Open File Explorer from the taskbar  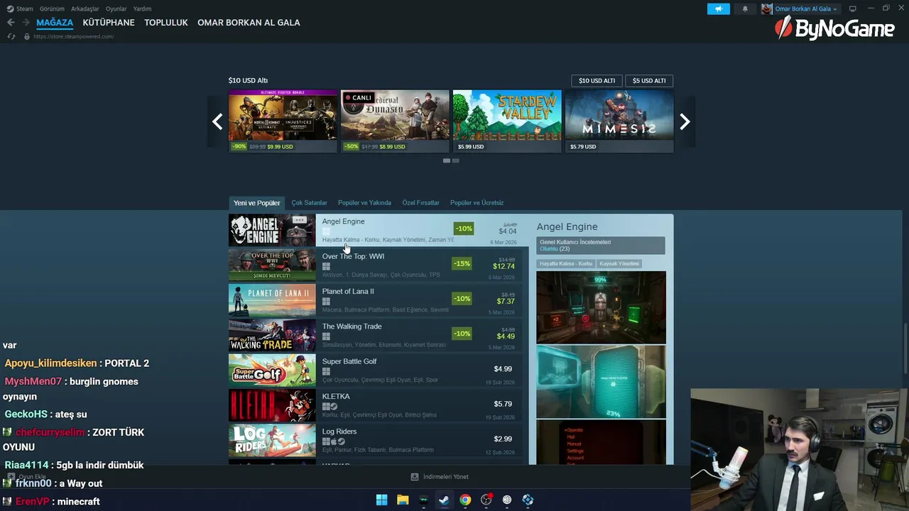[403, 500]
